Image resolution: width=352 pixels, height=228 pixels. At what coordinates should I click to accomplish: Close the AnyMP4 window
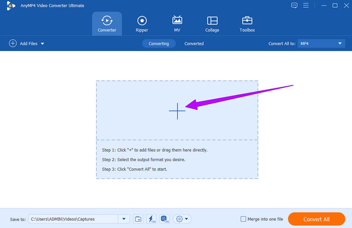[x=346, y=5]
